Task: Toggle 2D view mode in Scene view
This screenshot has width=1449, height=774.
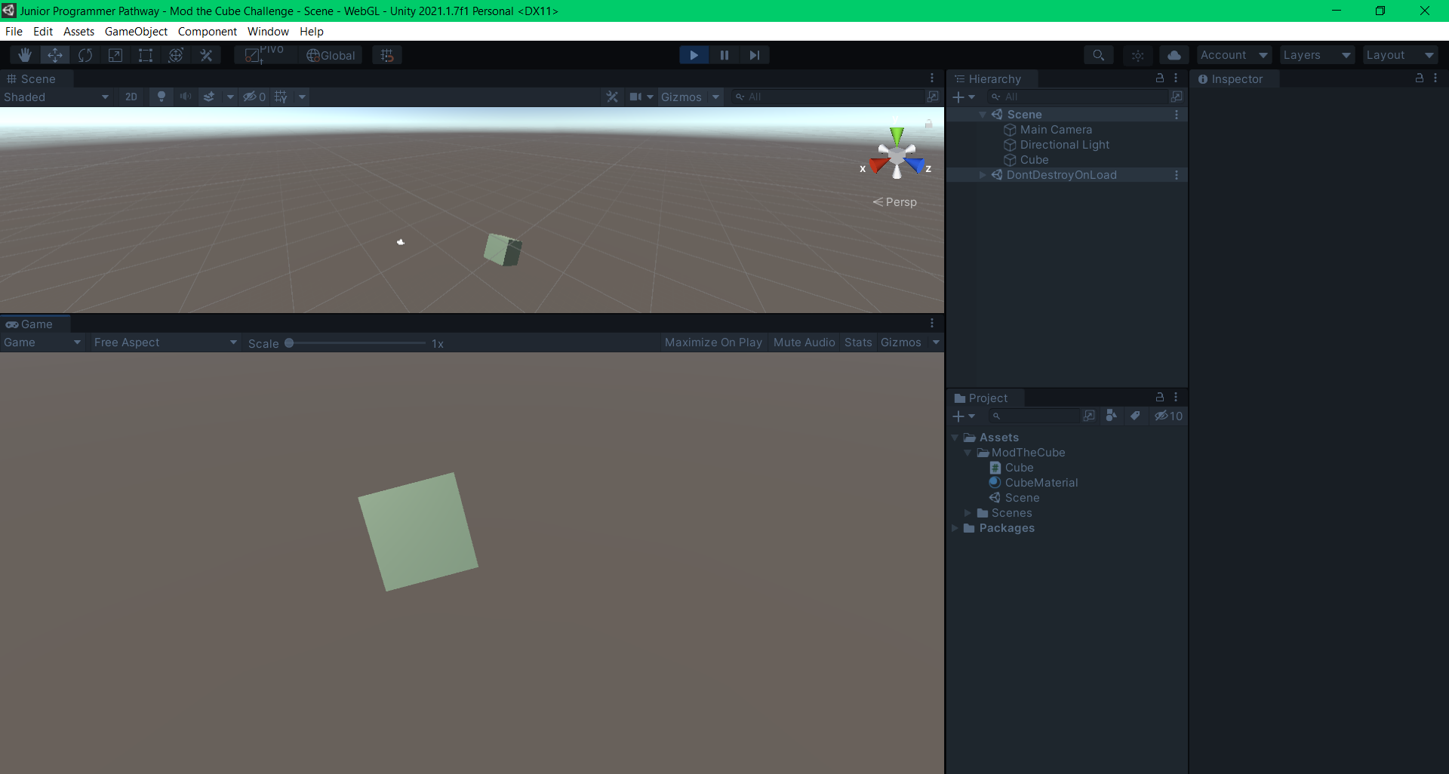Action: click(131, 97)
